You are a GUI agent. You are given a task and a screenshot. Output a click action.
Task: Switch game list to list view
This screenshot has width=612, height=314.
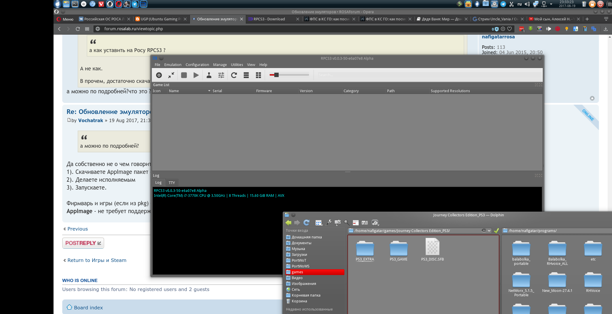[246, 75]
